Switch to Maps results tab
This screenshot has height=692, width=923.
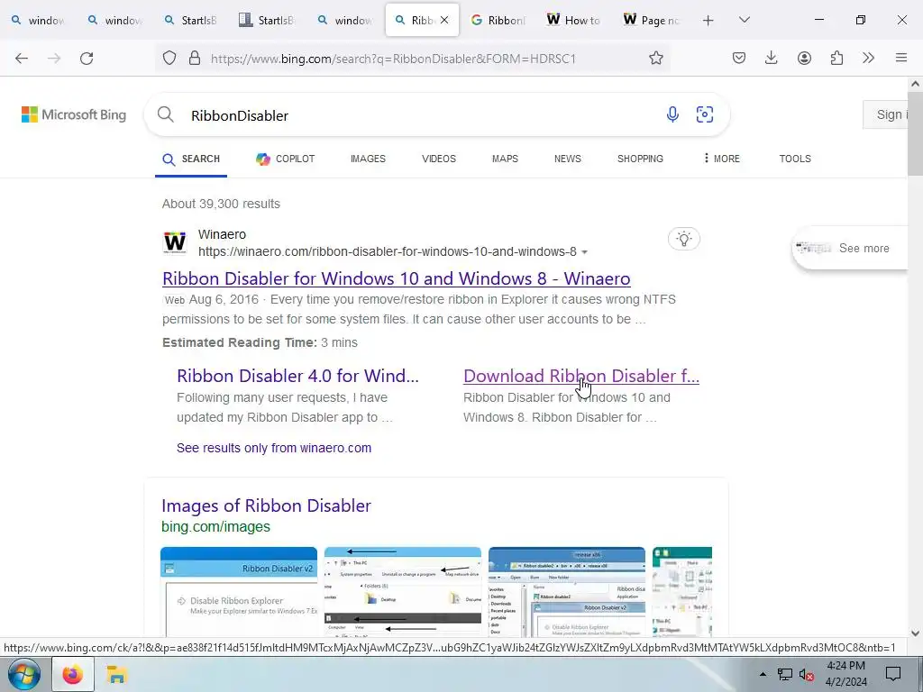coord(505,159)
